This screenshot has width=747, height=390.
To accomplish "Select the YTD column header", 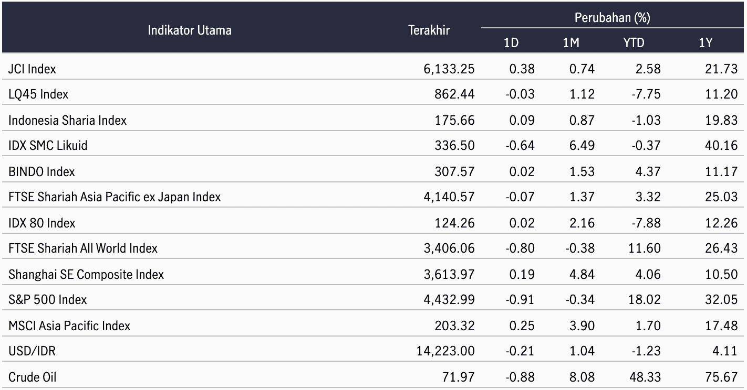I will click(x=634, y=43).
